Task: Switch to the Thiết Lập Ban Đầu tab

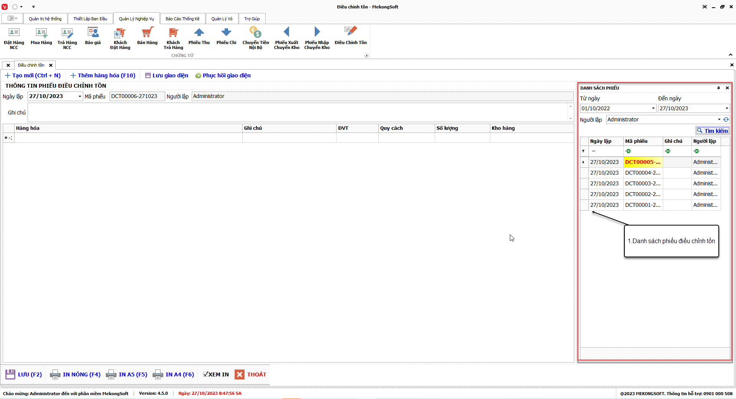Action: click(x=90, y=19)
